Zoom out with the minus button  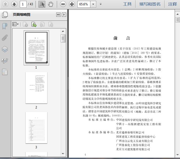pyautogui.click(x=63, y=4)
